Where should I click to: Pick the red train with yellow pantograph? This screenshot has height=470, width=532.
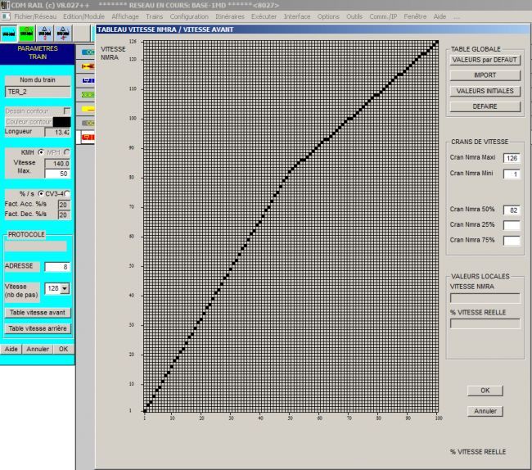88,137
